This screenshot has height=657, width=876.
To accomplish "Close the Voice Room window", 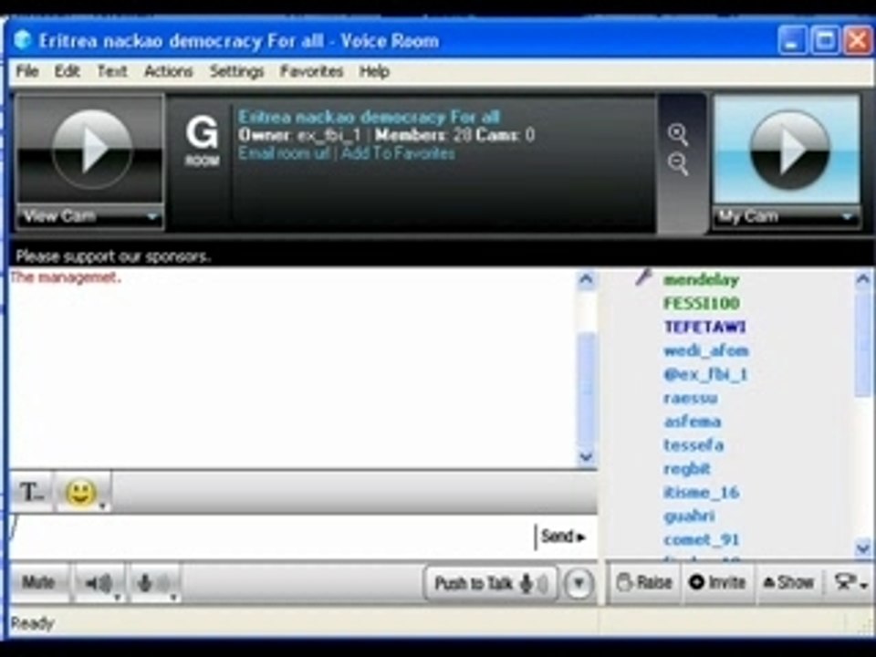I will [858, 41].
